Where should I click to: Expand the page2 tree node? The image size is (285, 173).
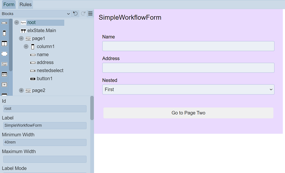[x=21, y=90]
